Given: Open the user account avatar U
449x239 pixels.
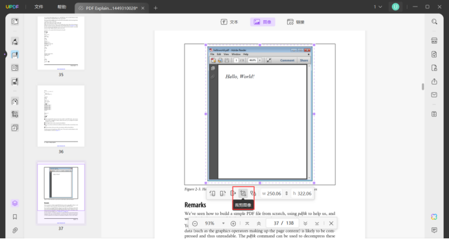Looking at the screenshot, I should pos(396,7).
